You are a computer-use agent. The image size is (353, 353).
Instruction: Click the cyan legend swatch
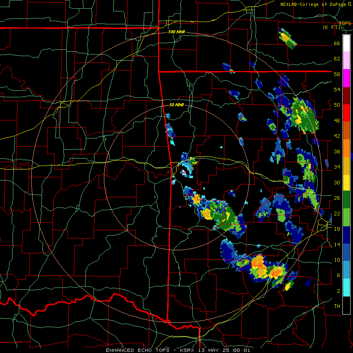point(346,287)
